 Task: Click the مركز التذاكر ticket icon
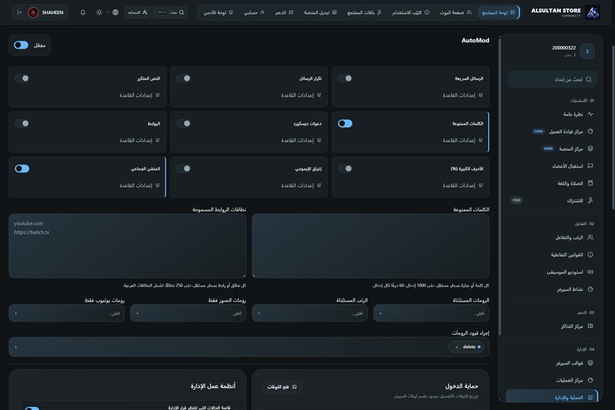click(590, 326)
